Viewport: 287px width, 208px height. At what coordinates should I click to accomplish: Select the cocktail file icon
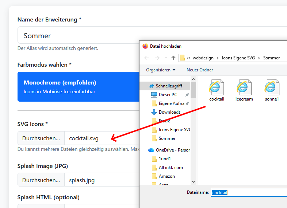[x=217, y=88]
